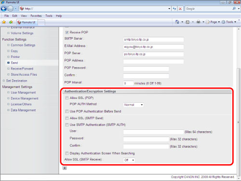Image resolution: width=241 pixels, height=181 pixels.
Task: Check Use POP Authentication Before Send
Action: pos(67,111)
